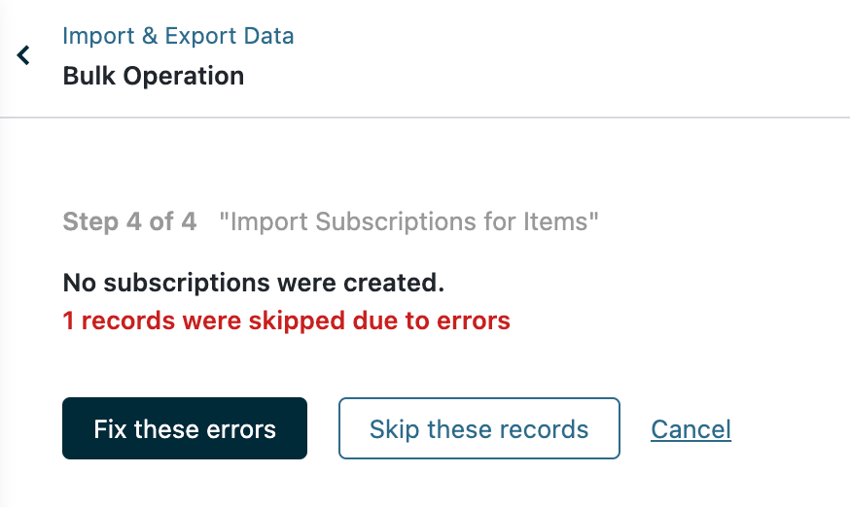Click the outlined Skip these records button
The image size is (850, 507).
tap(478, 428)
